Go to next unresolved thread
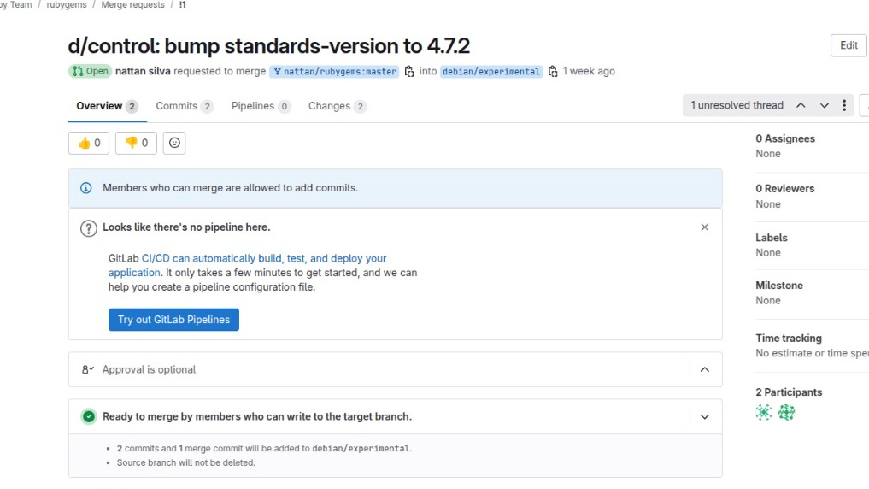Screen dimensions: 869x489 click(824, 105)
